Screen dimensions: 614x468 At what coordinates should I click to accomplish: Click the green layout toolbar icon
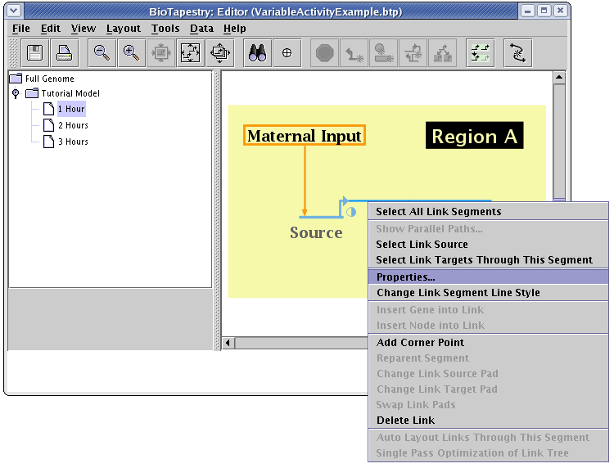(480, 53)
